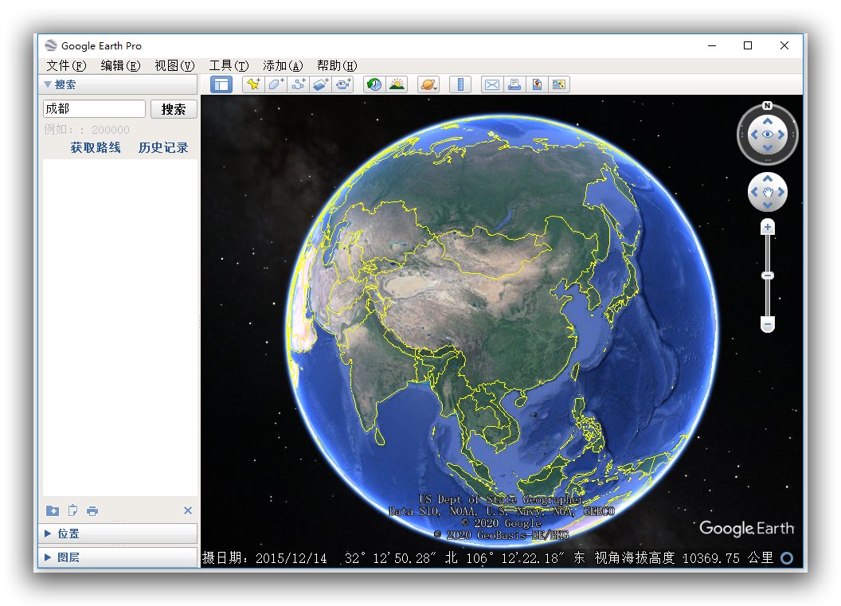Toggle sunlight with the sun icon
The image size is (841, 606).
(x=397, y=84)
